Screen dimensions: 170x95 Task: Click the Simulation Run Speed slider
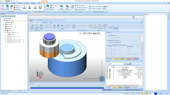83,26
